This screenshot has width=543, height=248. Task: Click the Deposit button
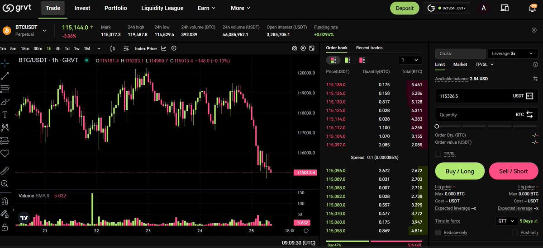[x=405, y=8]
